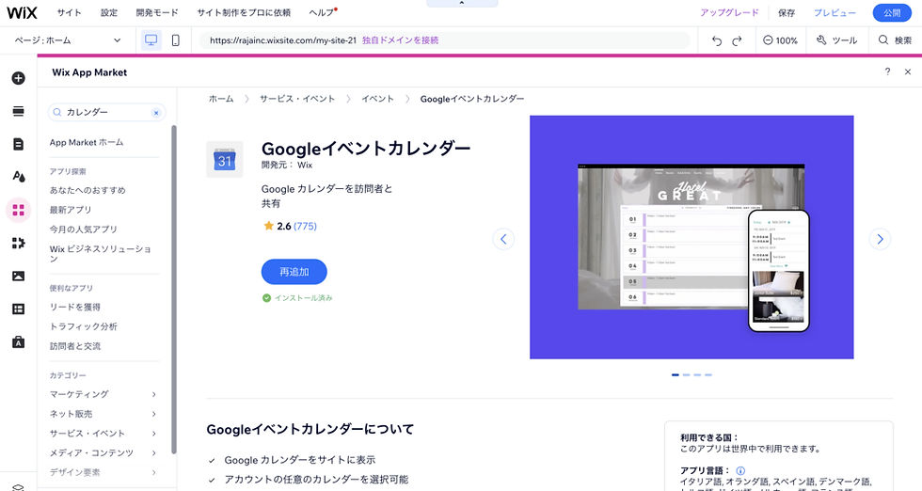Open the CMS table icon in sidebar
The image size is (922, 491).
(18, 309)
